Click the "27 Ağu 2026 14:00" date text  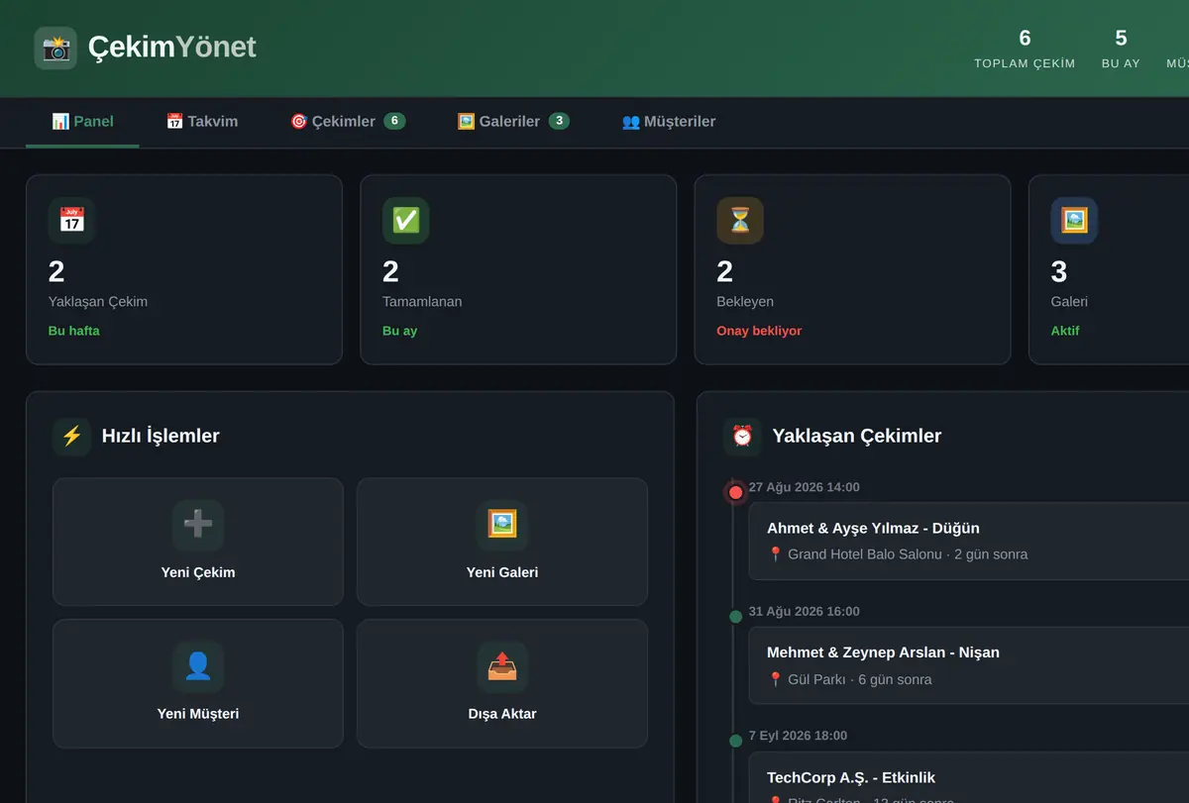[x=805, y=487]
